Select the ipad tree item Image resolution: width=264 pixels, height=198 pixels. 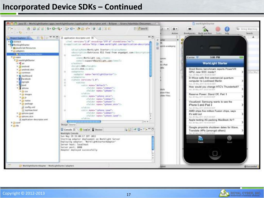point(22,85)
